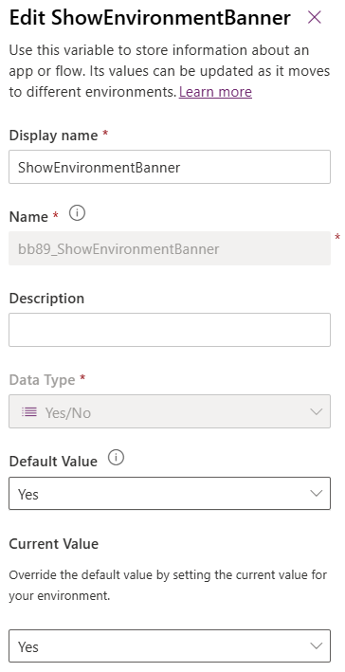The height and width of the screenshot is (672, 345).
Task: Click the Description text field
Action: tap(170, 330)
